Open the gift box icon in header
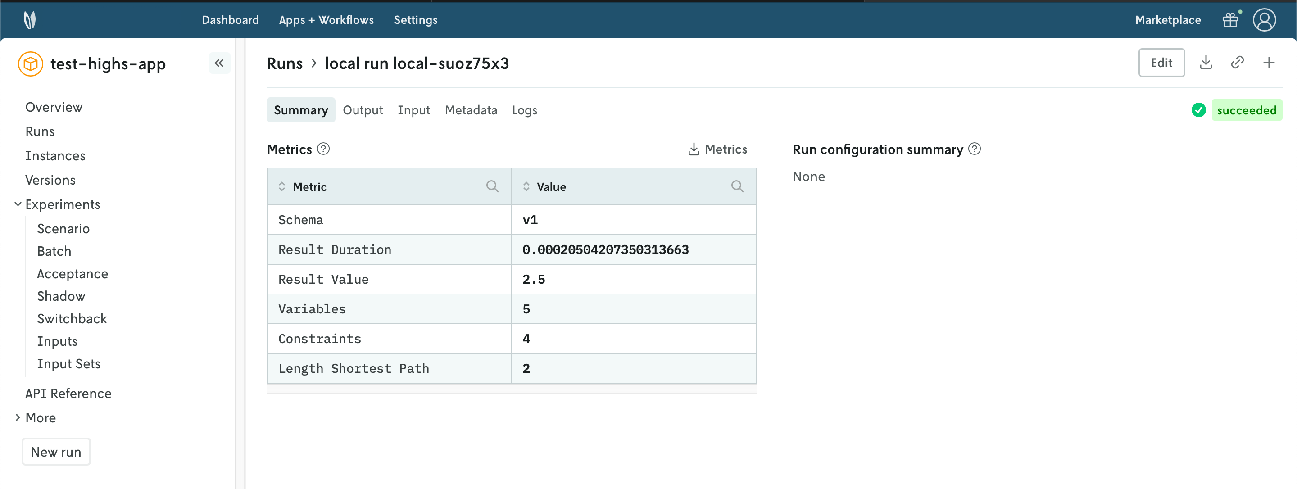Image resolution: width=1297 pixels, height=489 pixels. (x=1230, y=20)
